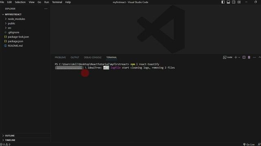This screenshot has width=261, height=146.
Task: Open terminal panel more actions ellipsis
Action: point(254,57)
